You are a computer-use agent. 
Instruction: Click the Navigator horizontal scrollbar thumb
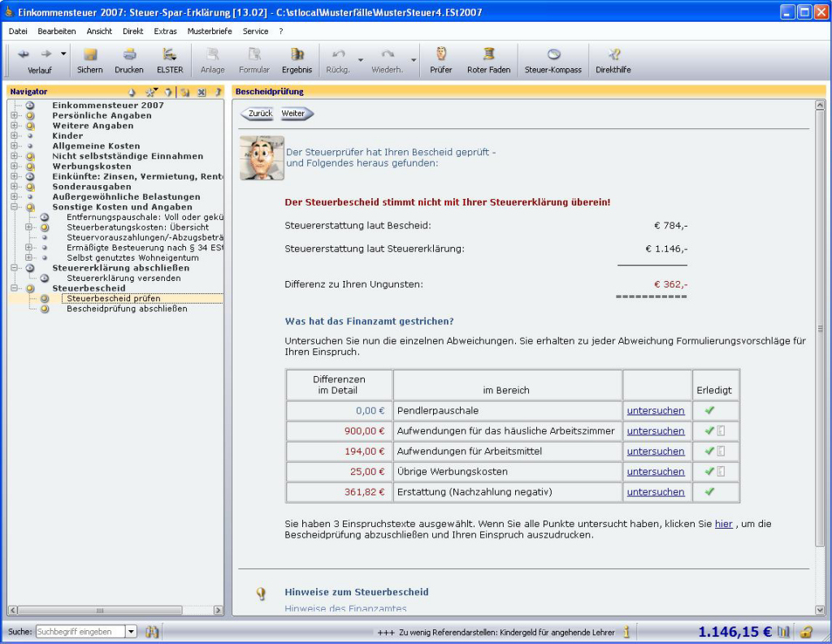100,610
